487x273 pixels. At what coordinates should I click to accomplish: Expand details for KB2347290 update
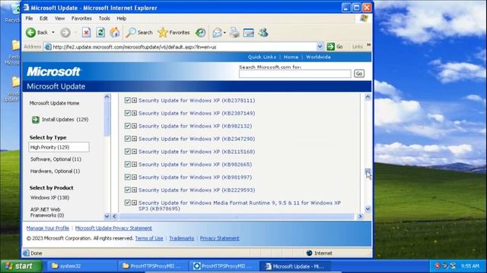(134, 139)
